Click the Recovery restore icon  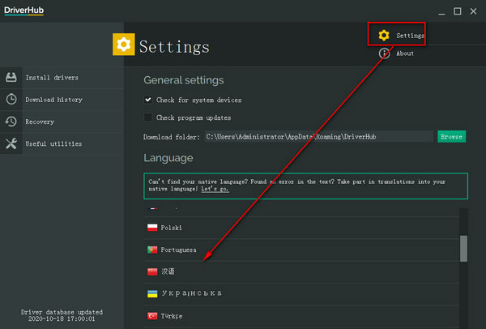click(11, 122)
